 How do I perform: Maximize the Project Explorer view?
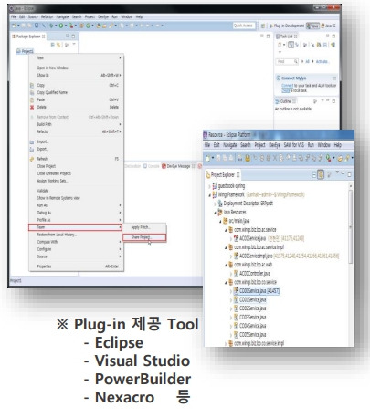click(x=349, y=174)
